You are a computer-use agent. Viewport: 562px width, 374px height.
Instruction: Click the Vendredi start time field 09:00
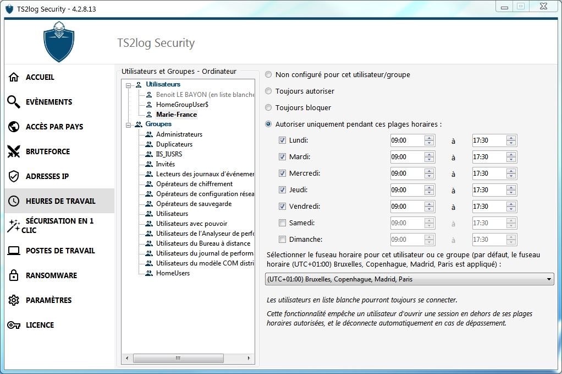click(407, 207)
